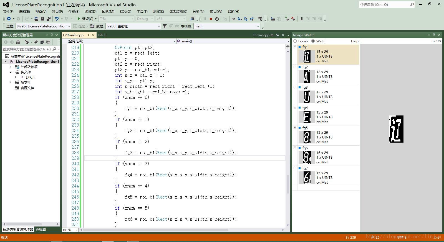Open the 生成(B) menu
Screen dimensions: 444x242
point(74,12)
